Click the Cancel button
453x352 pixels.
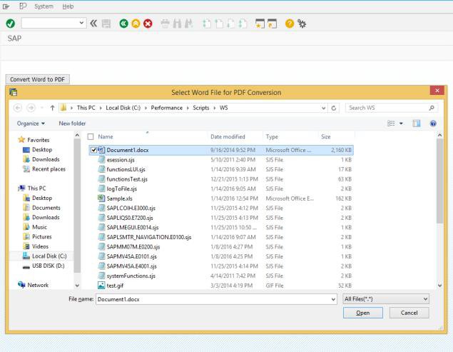coord(409,313)
